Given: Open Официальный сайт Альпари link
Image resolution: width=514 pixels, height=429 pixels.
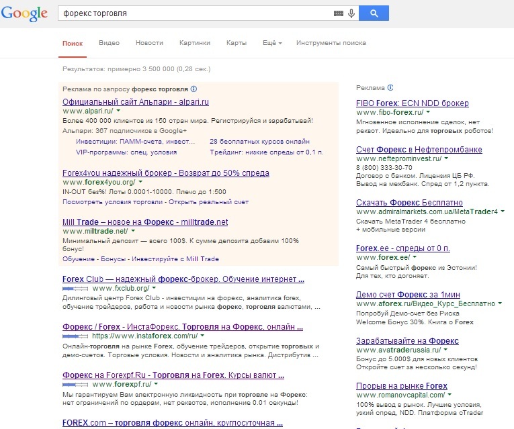Looking at the screenshot, I should 136,102.
